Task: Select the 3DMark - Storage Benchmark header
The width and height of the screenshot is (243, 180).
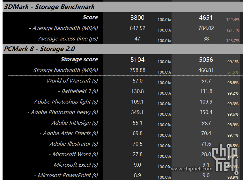Action: [49, 7]
